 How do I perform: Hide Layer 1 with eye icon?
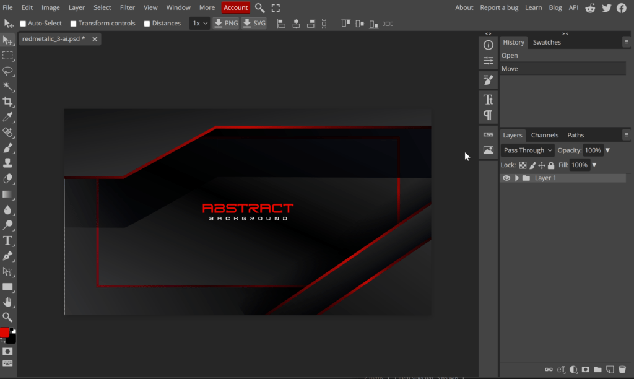click(x=506, y=178)
